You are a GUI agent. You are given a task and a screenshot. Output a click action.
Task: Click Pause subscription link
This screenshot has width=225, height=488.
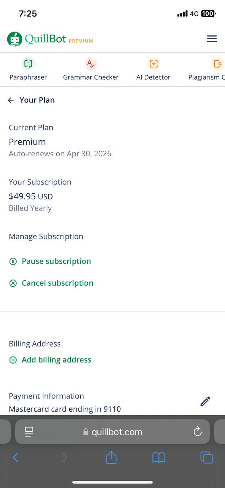pyautogui.click(x=50, y=261)
